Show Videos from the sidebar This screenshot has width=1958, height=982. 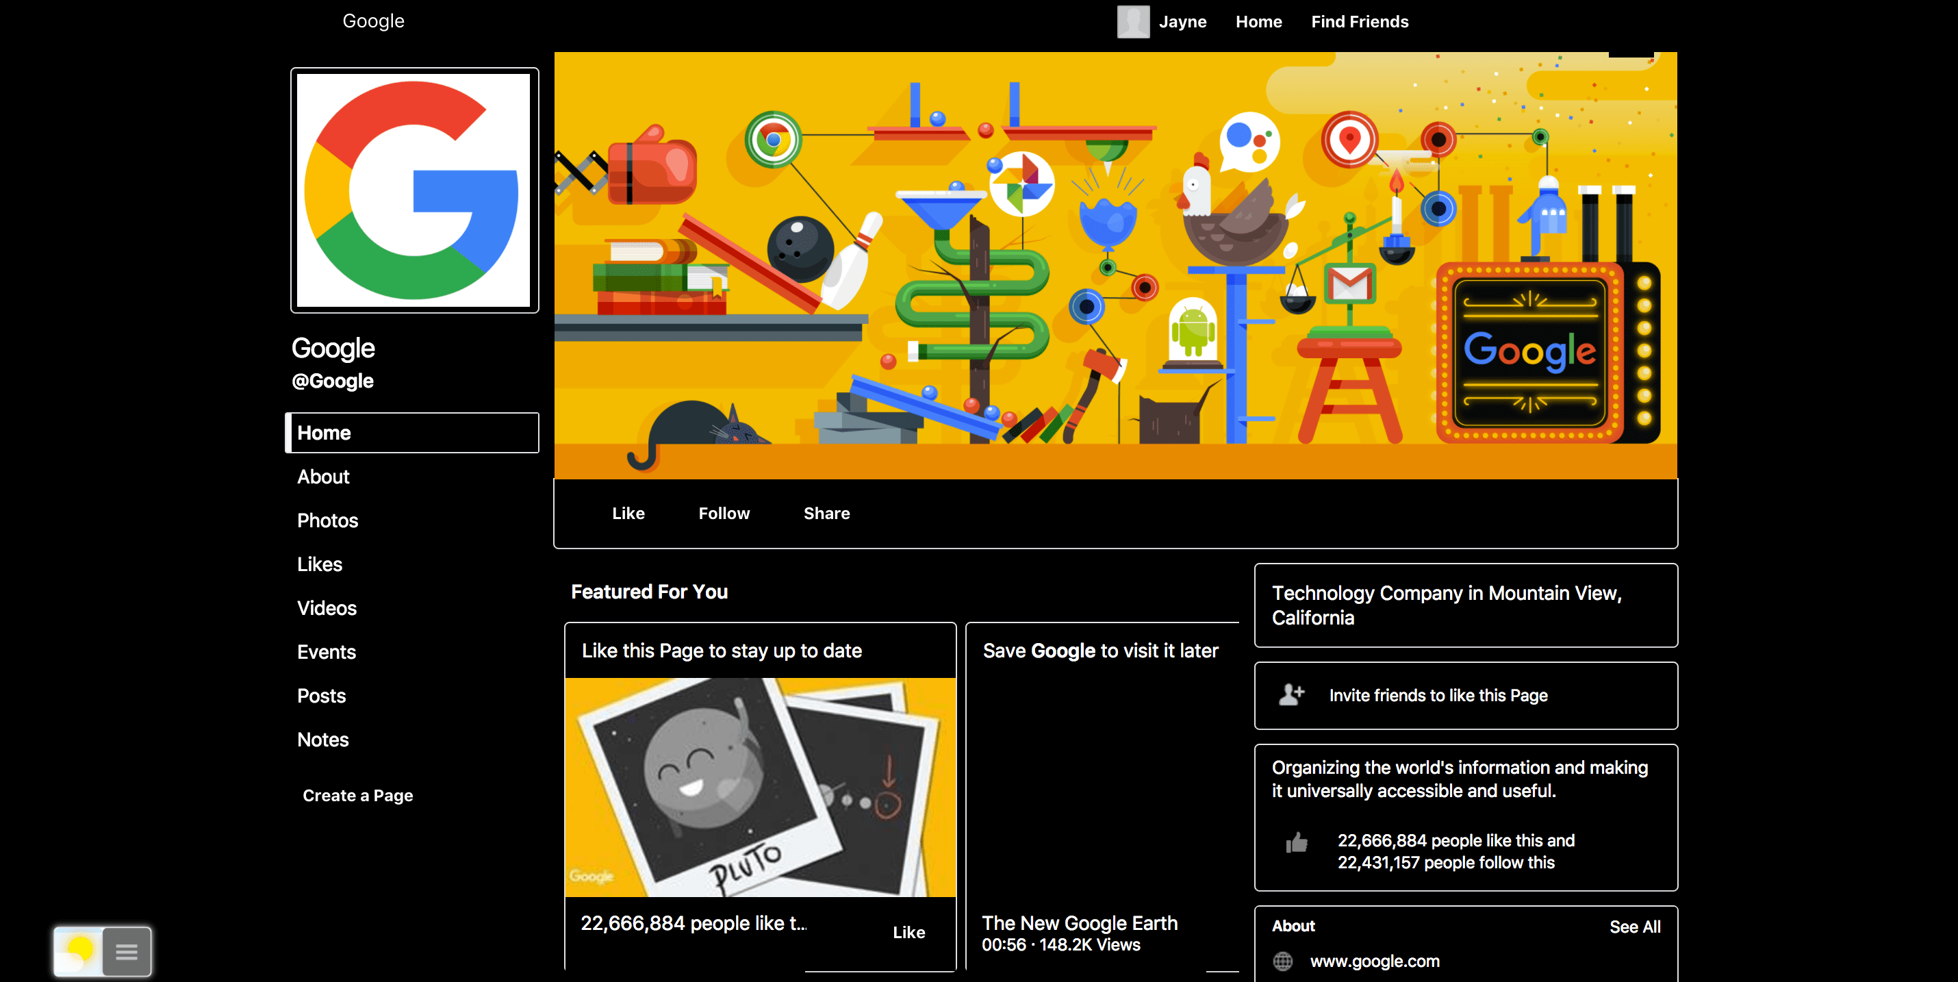point(327,608)
